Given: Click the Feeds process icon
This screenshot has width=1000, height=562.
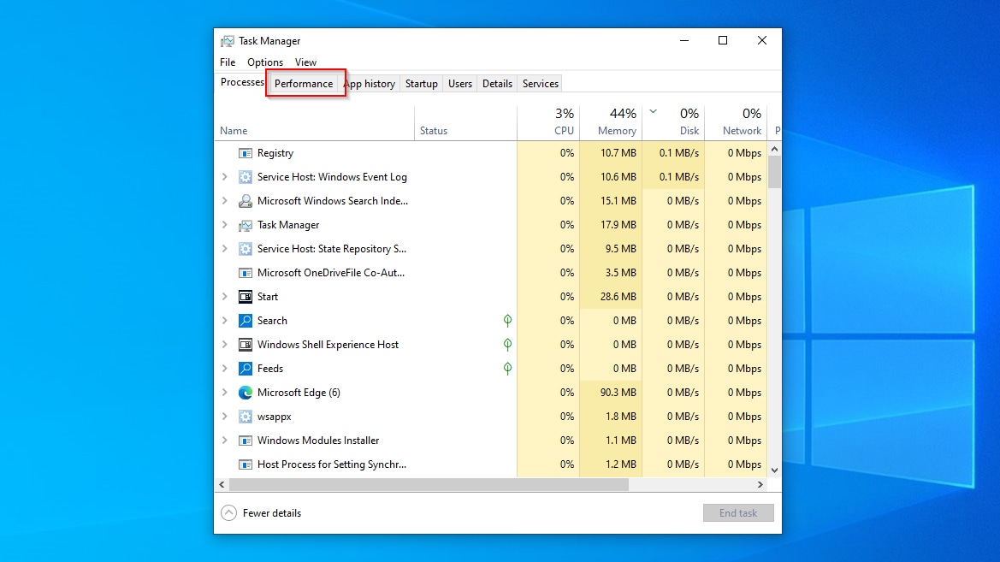Looking at the screenshot, I should (245, 369).
